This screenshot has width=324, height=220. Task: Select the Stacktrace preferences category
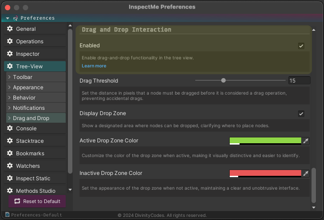(35, 141)
